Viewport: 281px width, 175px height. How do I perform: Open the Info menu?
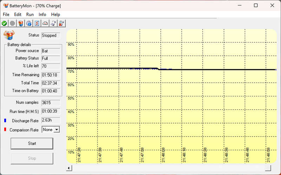click(x=42, y=14)
